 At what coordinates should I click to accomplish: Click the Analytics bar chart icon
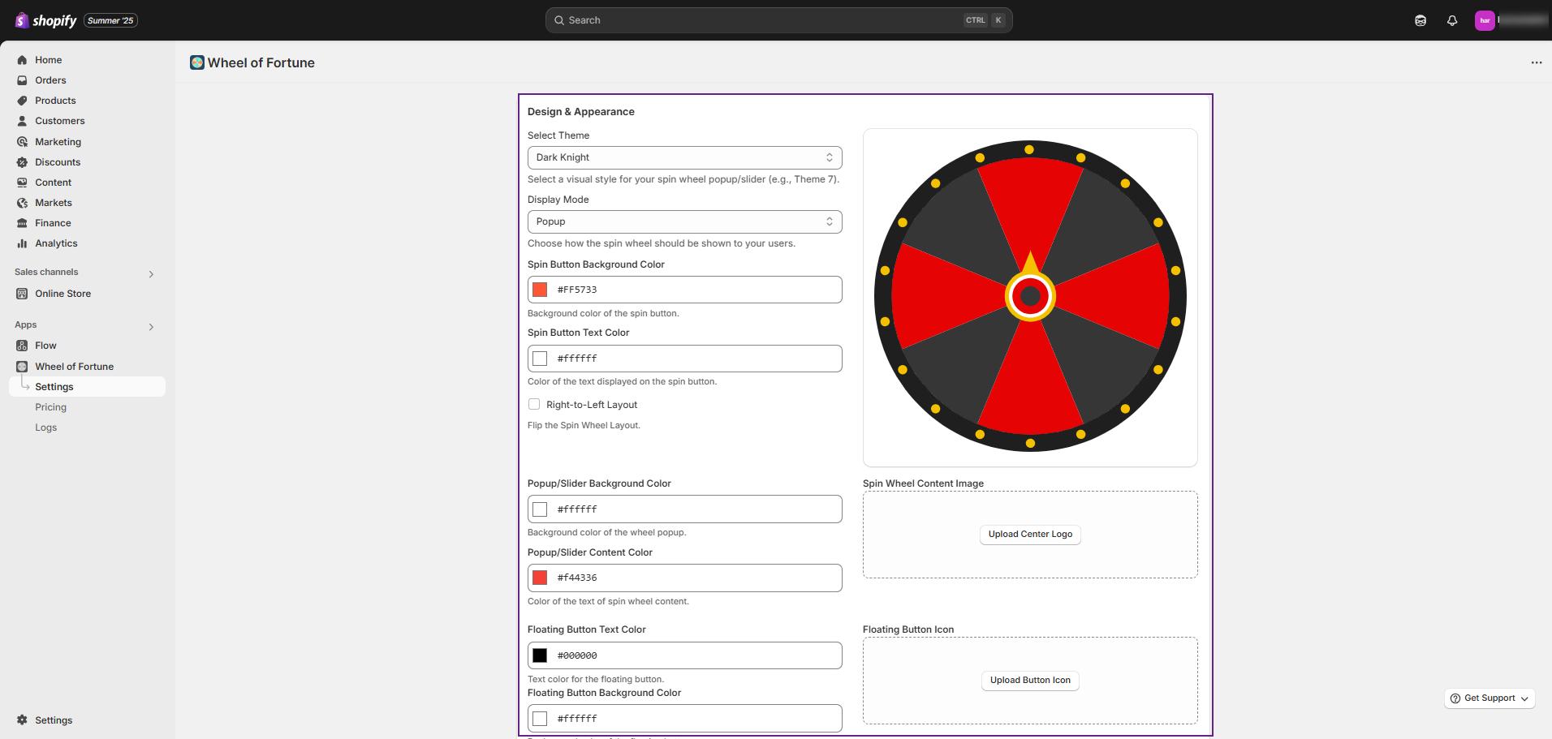click(x=22, y=243)
